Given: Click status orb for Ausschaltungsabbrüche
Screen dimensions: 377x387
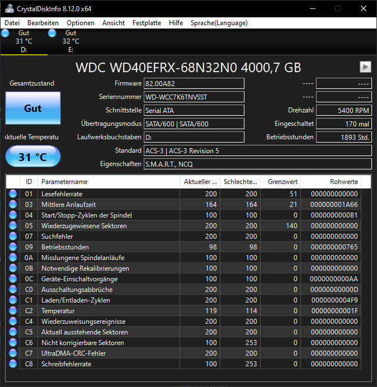Looking at the screenshot, I should (x=13, y=289).
